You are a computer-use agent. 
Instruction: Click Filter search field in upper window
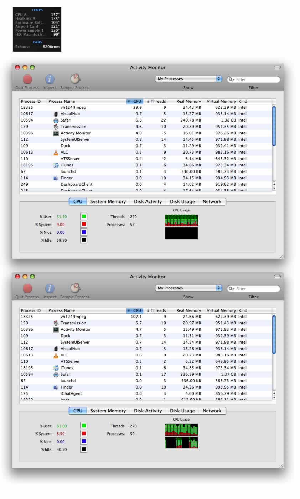254,79
